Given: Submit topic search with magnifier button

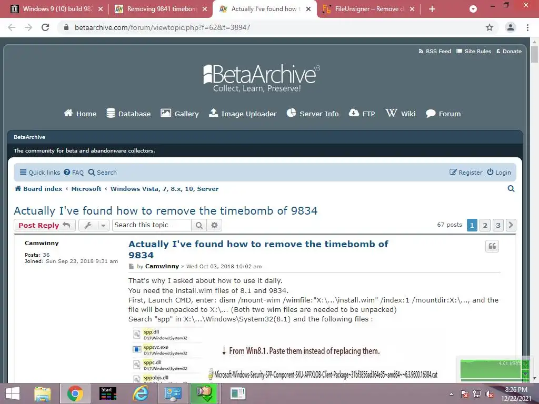Looking at the screenshot, I should coord(199,225).
